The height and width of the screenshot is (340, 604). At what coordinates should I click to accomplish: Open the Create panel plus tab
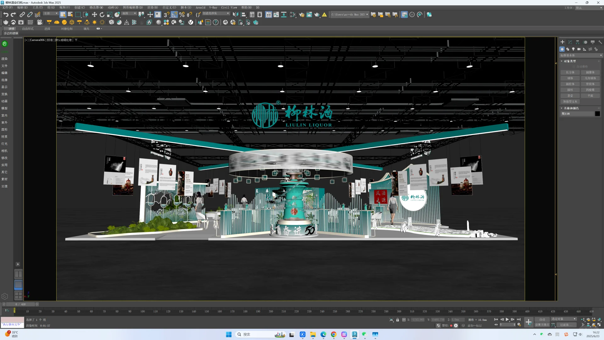pos(562,42)
